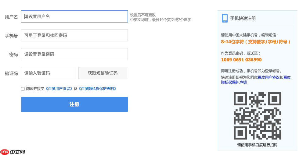303x155 pixels.
Task: Click the 手机号 label
Action: point(11,36)
